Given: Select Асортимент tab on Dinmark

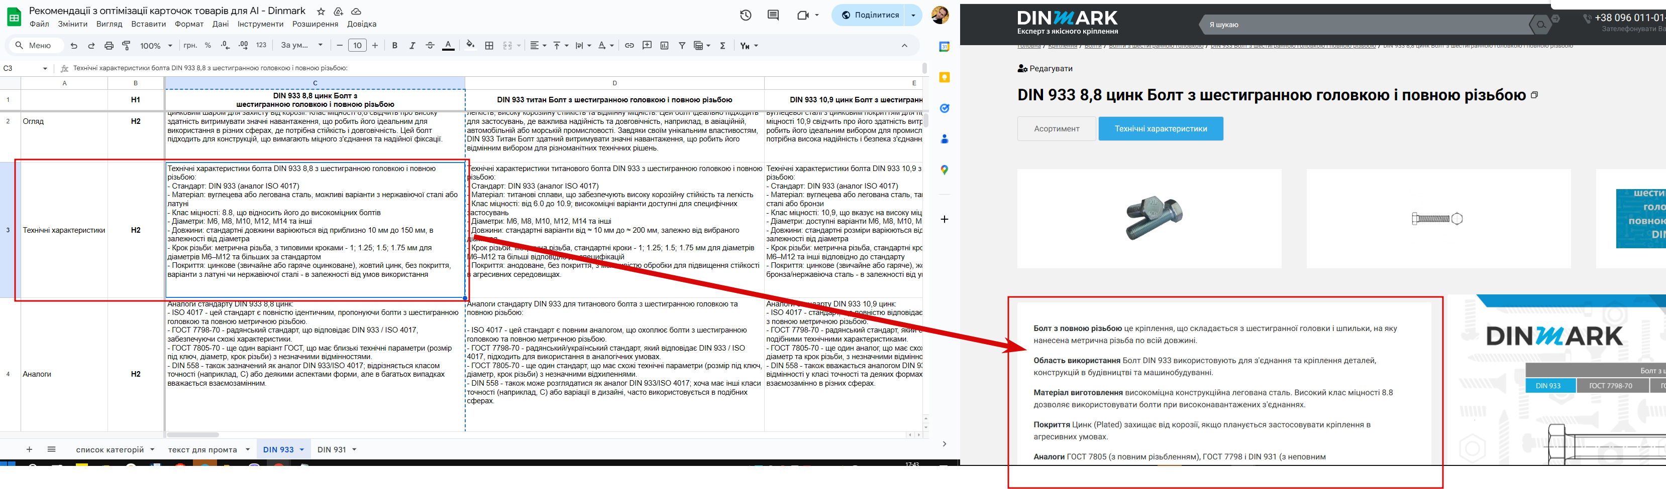Looking at the screenshot, I should click(x=1056, y=128).
